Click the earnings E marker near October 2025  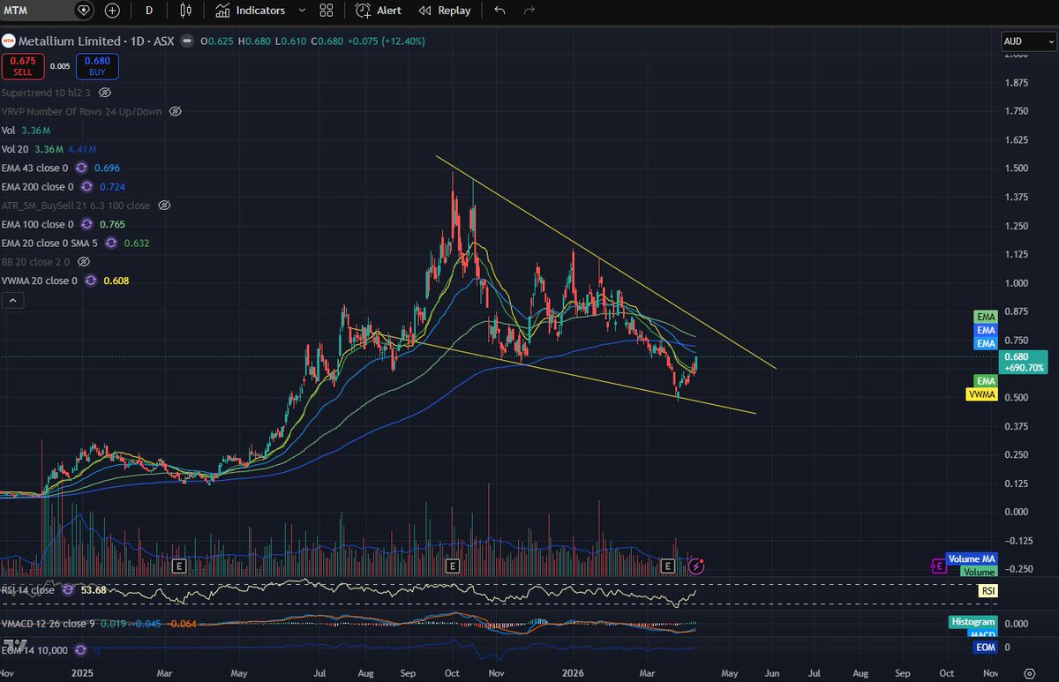[x=452, y=565]
